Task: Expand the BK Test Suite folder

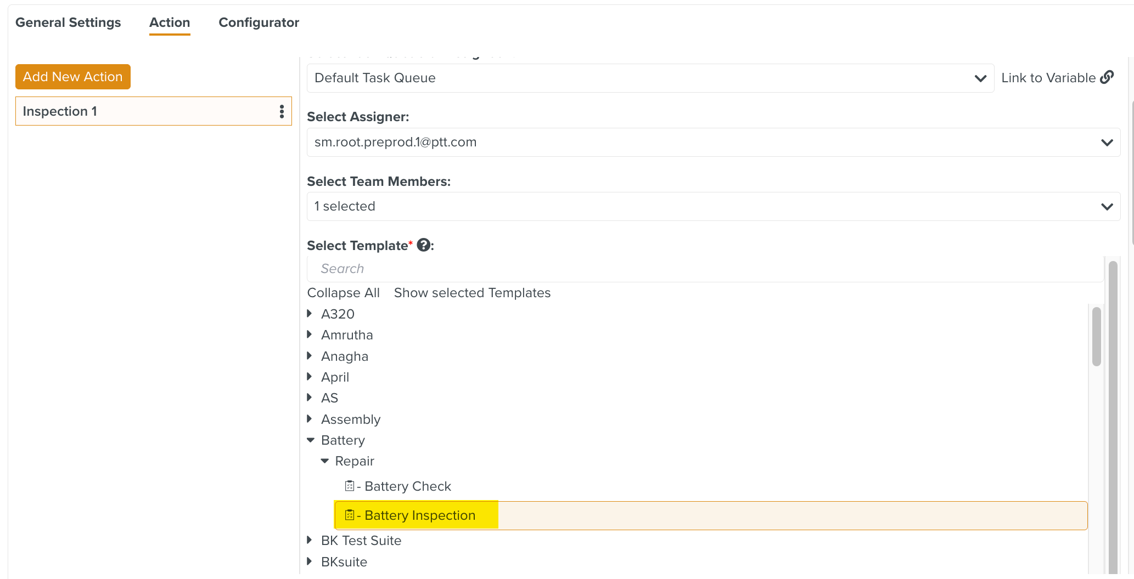Action: (310, 540)
